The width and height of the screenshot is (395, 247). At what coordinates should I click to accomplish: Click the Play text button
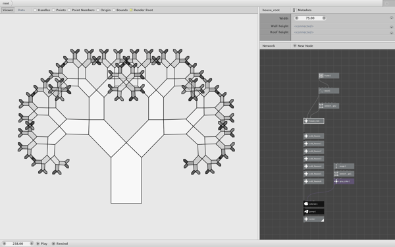[x=44, y=244]
